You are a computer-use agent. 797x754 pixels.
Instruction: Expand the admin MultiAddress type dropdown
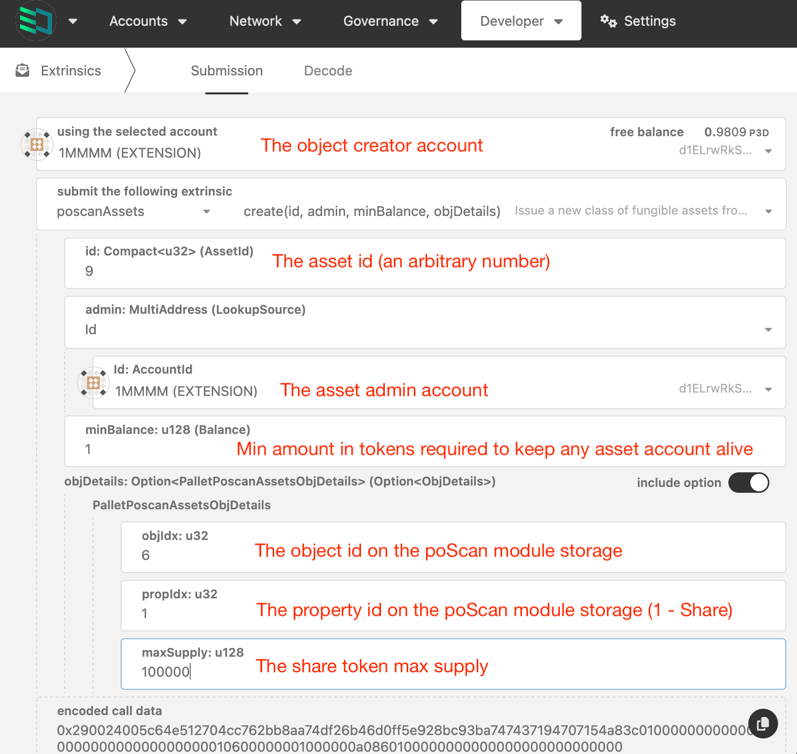(x=768, y=330)
